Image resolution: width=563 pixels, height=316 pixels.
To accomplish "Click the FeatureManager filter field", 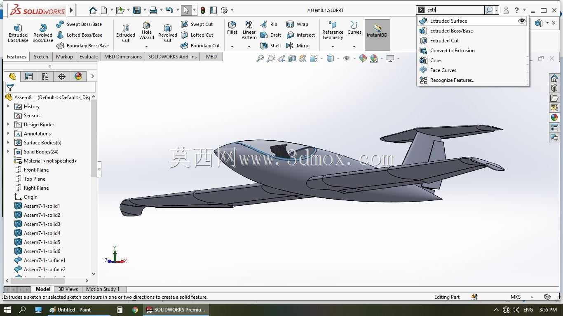I will [50, 87].
